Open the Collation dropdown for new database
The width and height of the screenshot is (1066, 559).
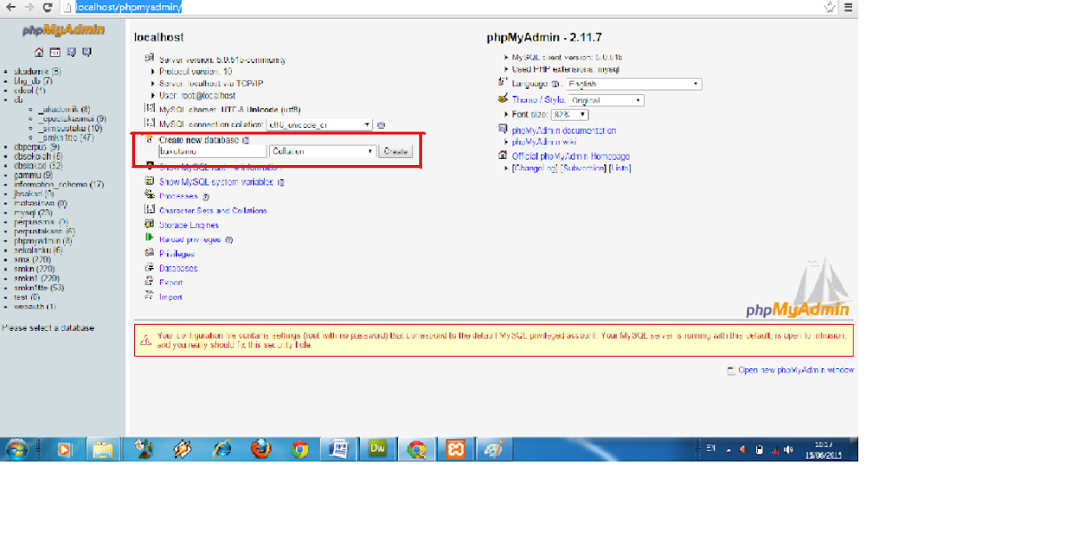[x=322, y=151]
